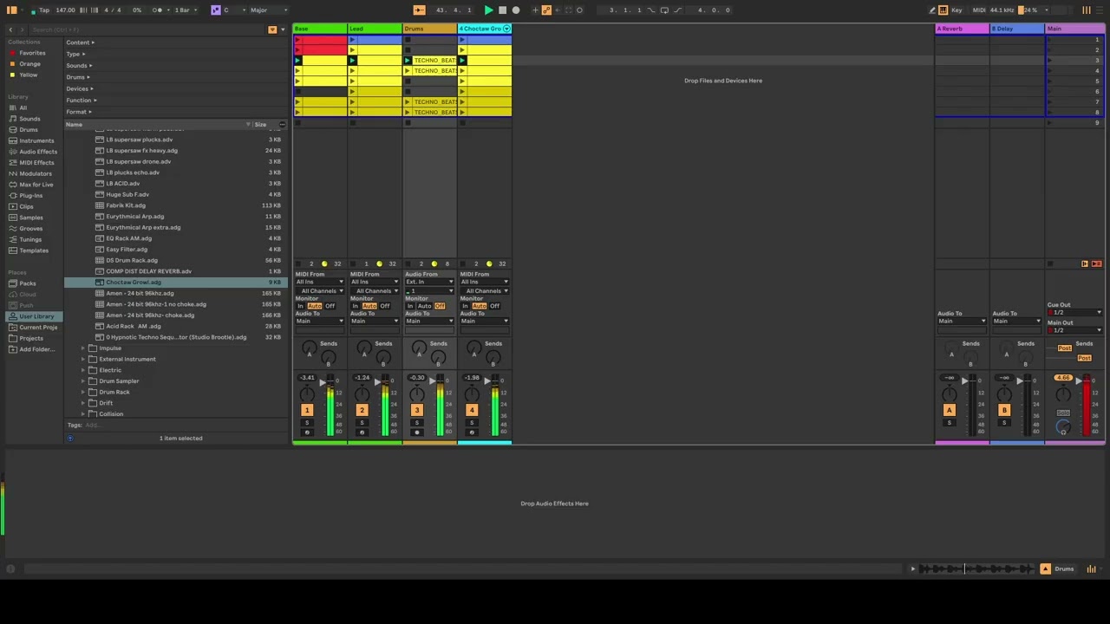Set Lead track monitor to Off
This screenshot has height=624, width=1110.
click(384, 306)
